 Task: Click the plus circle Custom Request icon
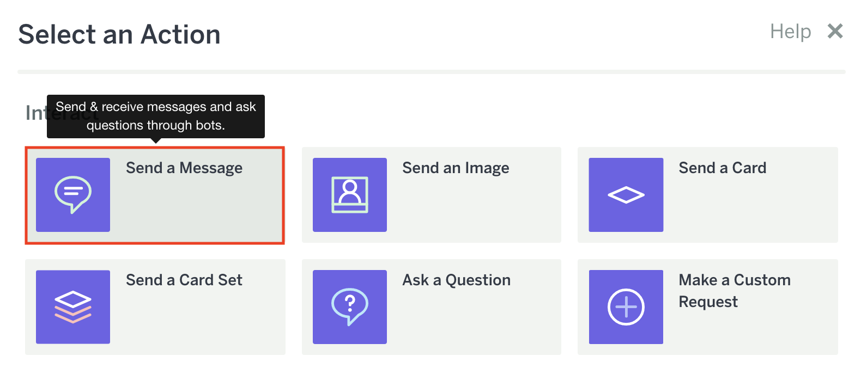tap(626, 307)
